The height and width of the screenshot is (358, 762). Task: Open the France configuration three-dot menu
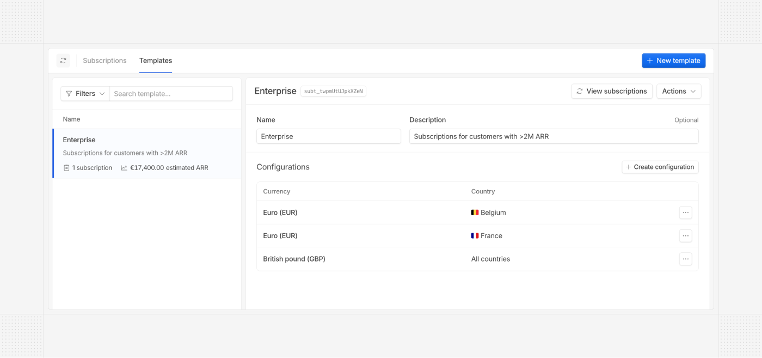coord(685,236)
